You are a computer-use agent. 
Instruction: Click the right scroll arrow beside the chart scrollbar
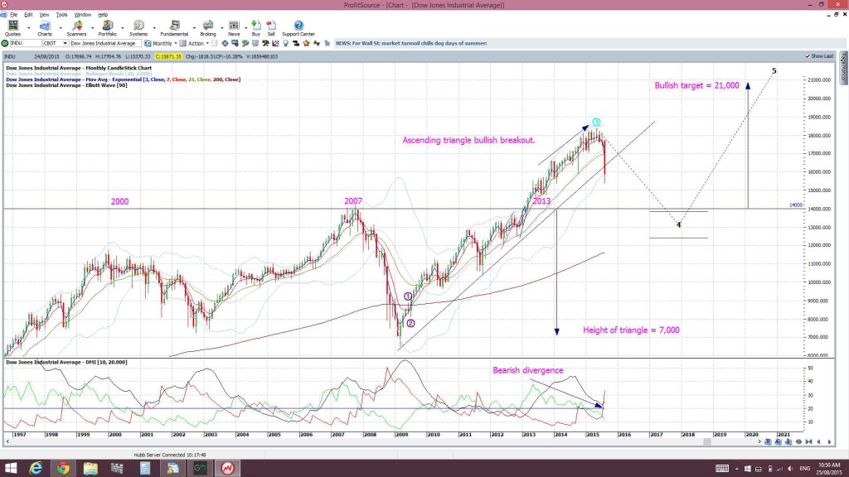pos(759,442)
